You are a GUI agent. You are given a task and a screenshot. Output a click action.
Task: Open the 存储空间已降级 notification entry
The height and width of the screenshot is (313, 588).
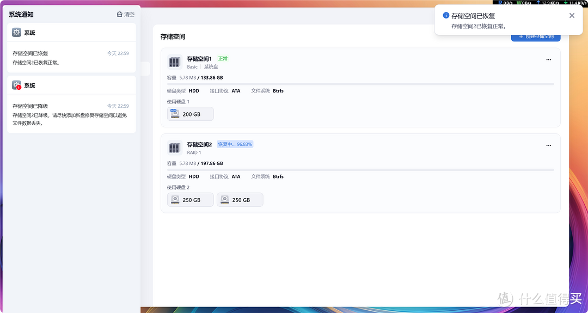pos(71,115)
